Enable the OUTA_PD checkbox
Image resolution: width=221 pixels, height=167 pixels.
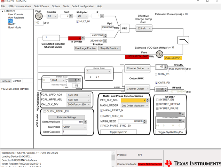[x=156, y=74]
